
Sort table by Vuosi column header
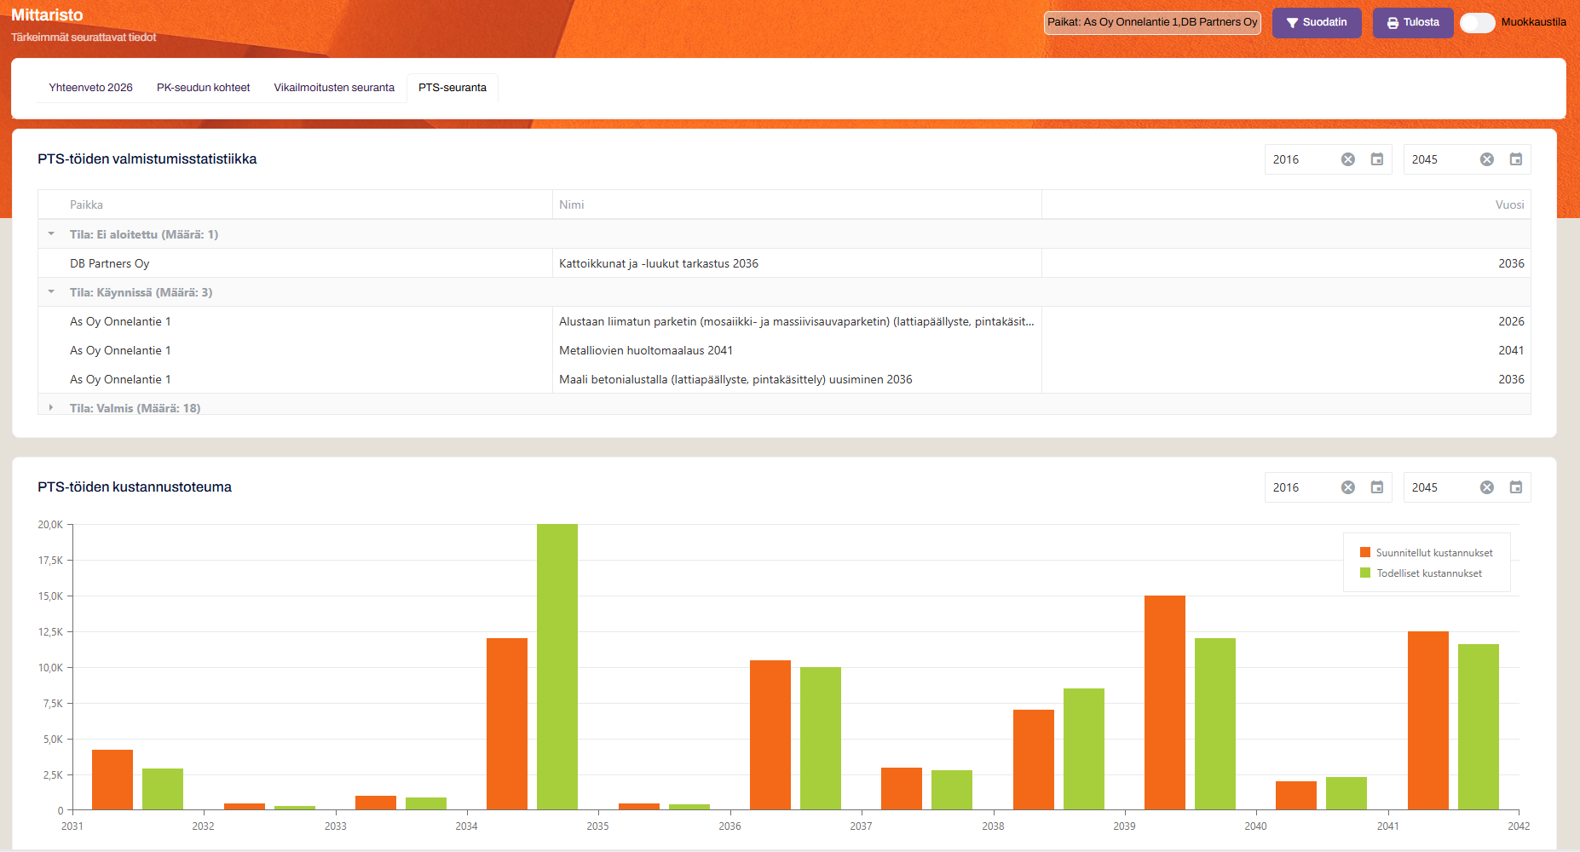[x=1508, y=204]
